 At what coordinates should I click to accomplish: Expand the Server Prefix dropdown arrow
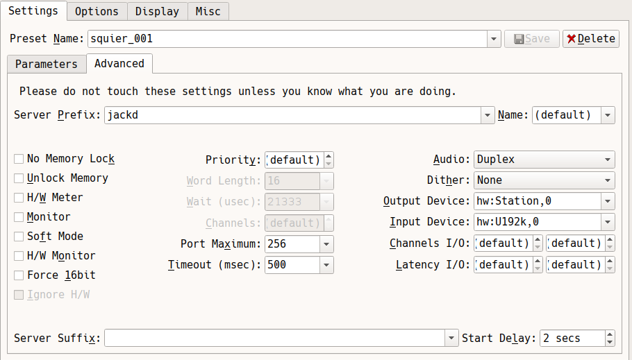(488, 115)
